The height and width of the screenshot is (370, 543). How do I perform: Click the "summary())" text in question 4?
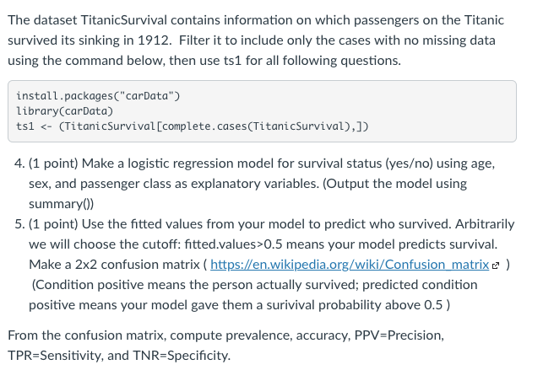(x=62, y=204)
